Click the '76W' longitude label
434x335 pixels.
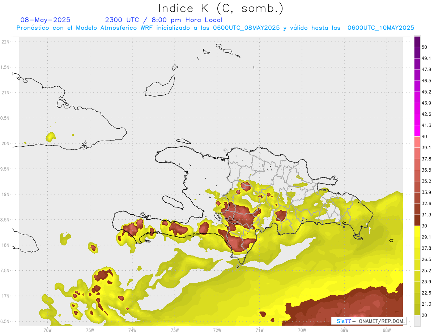pos(47,330)
